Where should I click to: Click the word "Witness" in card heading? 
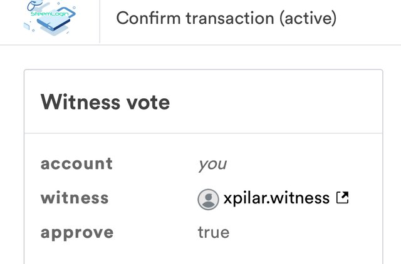tap(80, 102)
